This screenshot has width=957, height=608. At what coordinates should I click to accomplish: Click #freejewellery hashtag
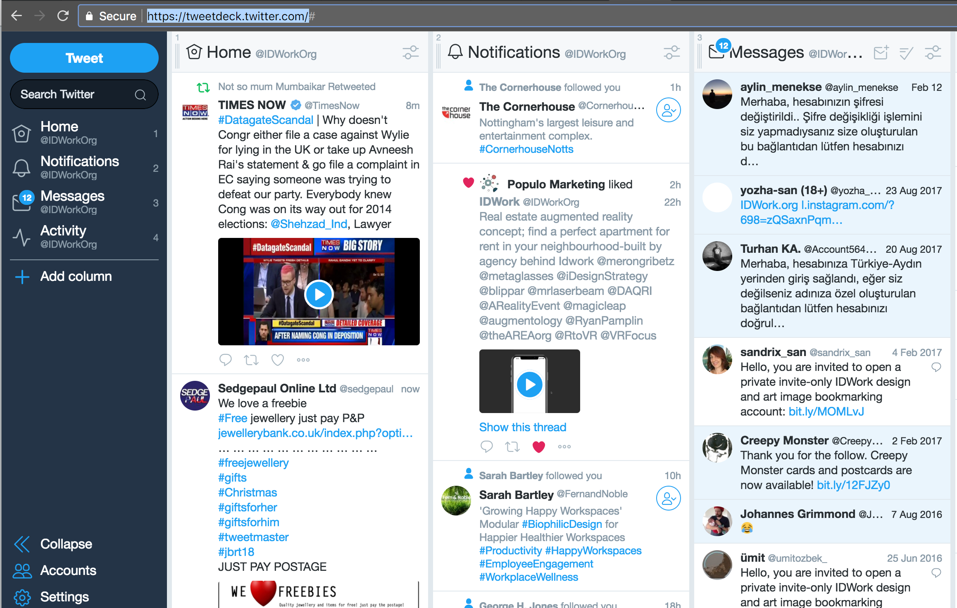(253, 463)
